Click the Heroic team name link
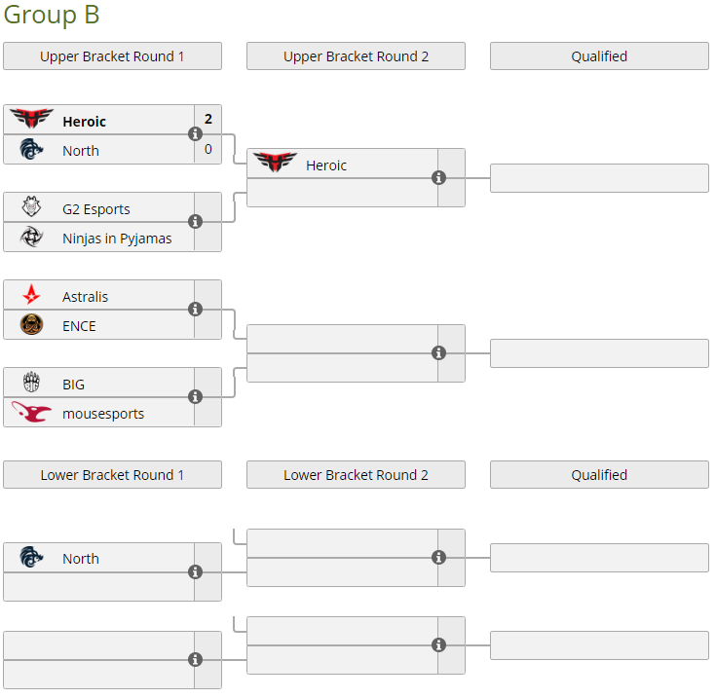This screenshot has width=716, height=698. pos(84,122)
